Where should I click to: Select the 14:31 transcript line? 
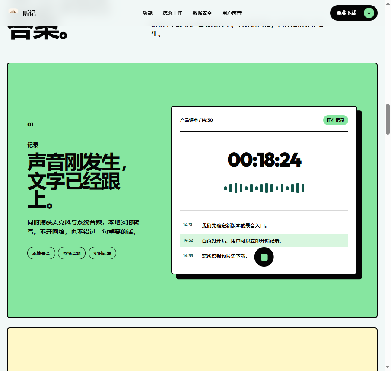tap(264, 226)
